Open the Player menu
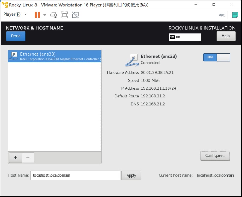Viewport: 242px width, 197px height. click(12, 14)
